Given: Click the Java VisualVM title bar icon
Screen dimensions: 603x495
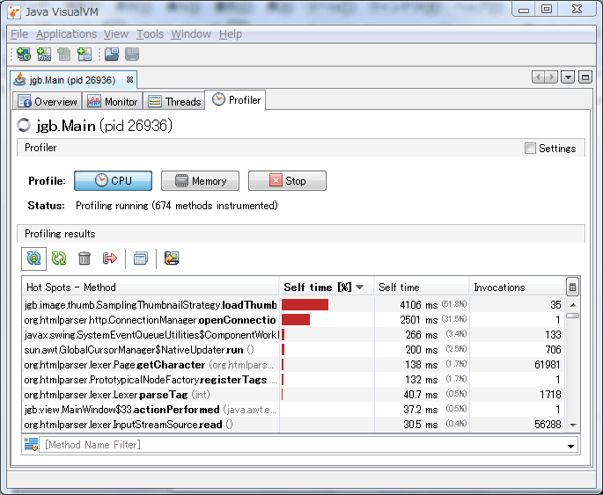Looking at the screenshot, I should pos(14,12).
